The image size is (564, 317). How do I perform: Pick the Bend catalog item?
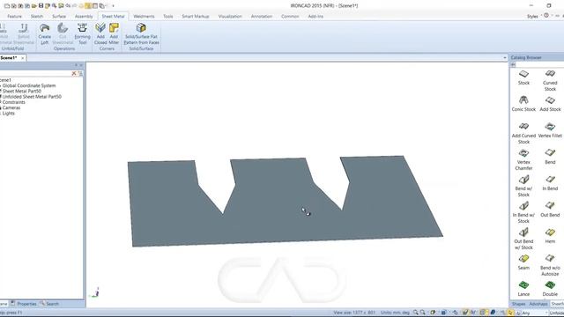550,157
